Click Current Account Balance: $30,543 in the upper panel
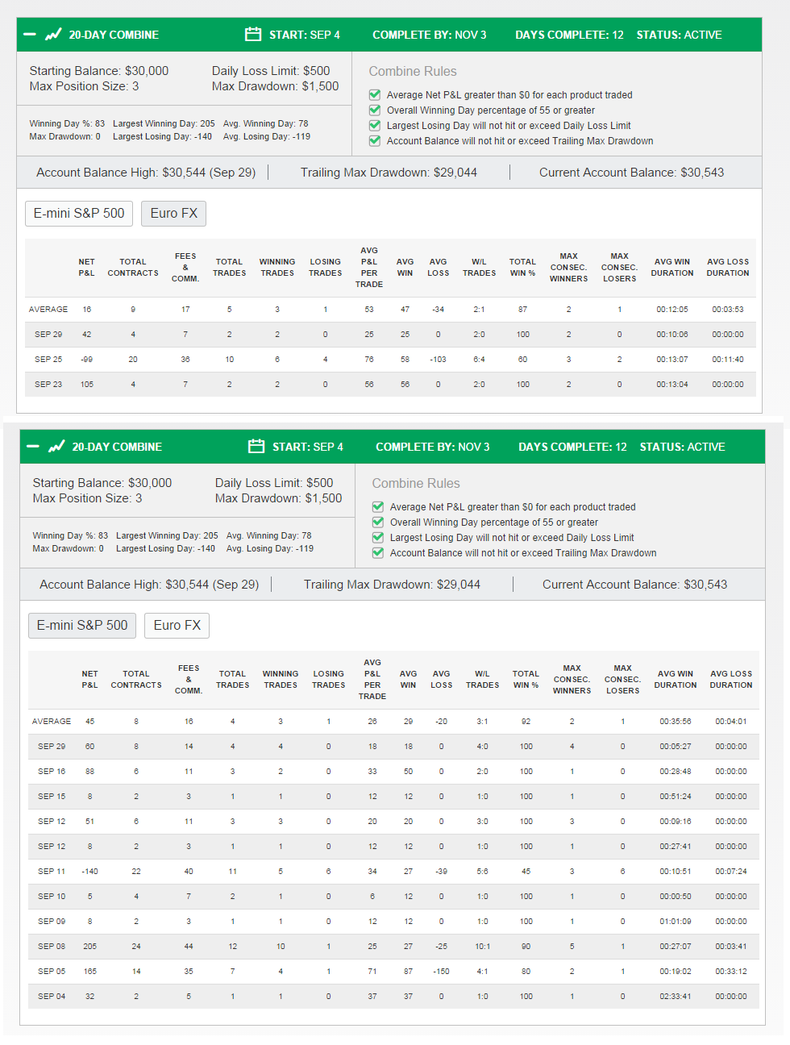Screen dimensions: 790x1045 tap(632, 173)
